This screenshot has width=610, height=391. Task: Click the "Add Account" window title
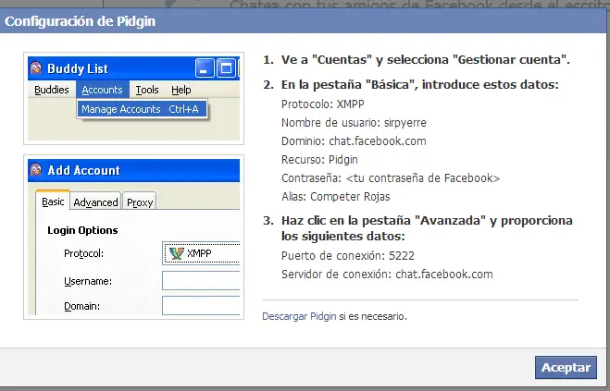click(83, 170)
